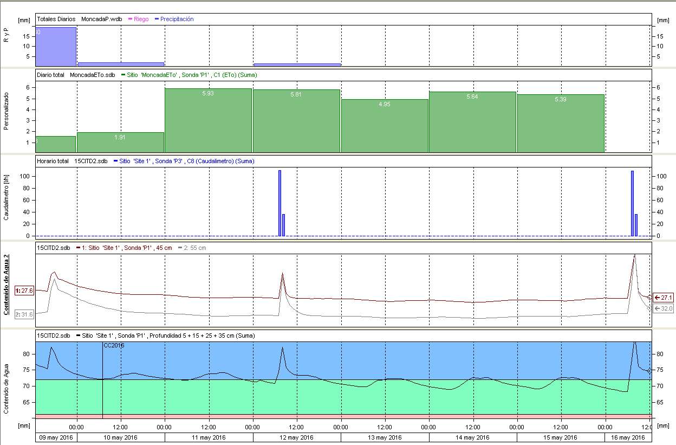Click the '11 may 2016' date label
This screenshot has width=676, height=445.
point(209,437)
